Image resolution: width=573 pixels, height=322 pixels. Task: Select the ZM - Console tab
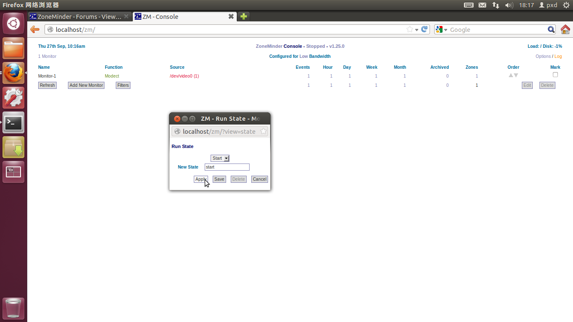(184, 16)
